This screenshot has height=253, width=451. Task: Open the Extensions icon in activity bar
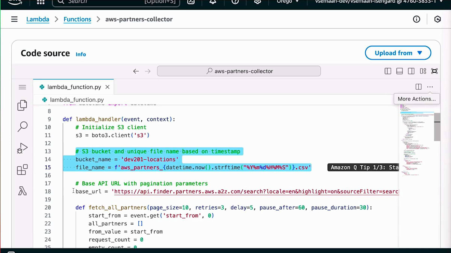pyautogui.click(x=22, y=170)
